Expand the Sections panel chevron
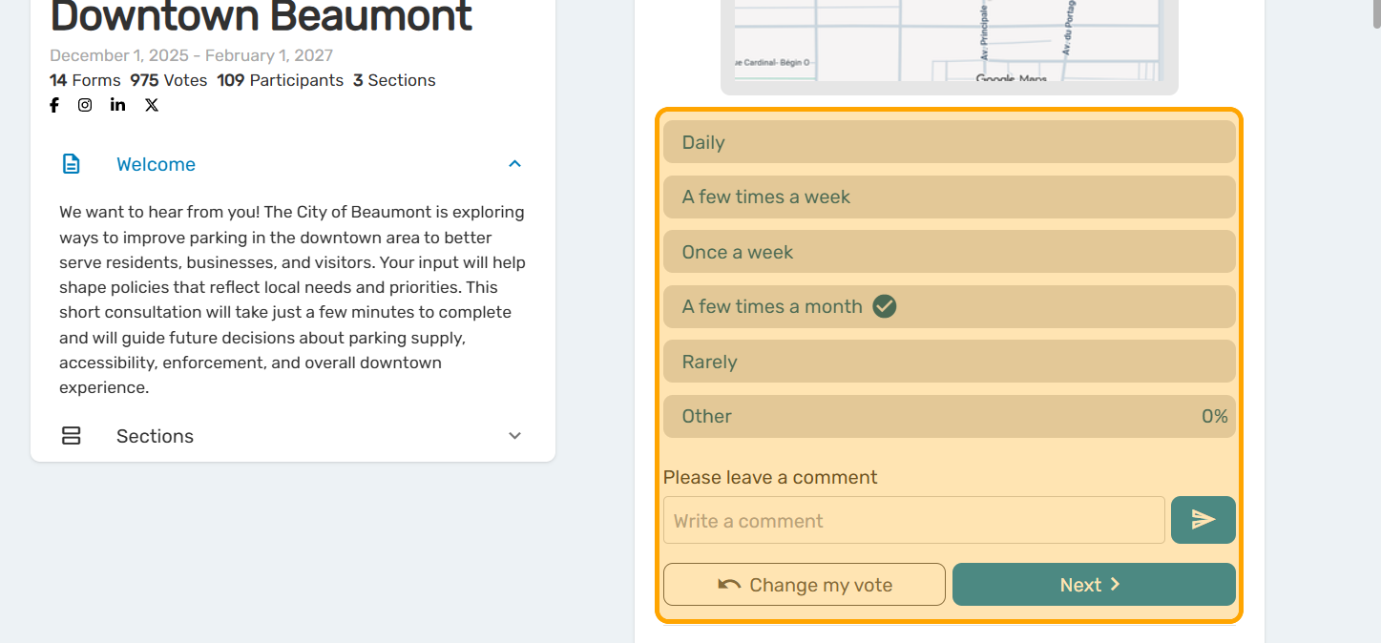Image resolution: width=1381 pixels, height=643 pixels. click(x=514, y=436)
